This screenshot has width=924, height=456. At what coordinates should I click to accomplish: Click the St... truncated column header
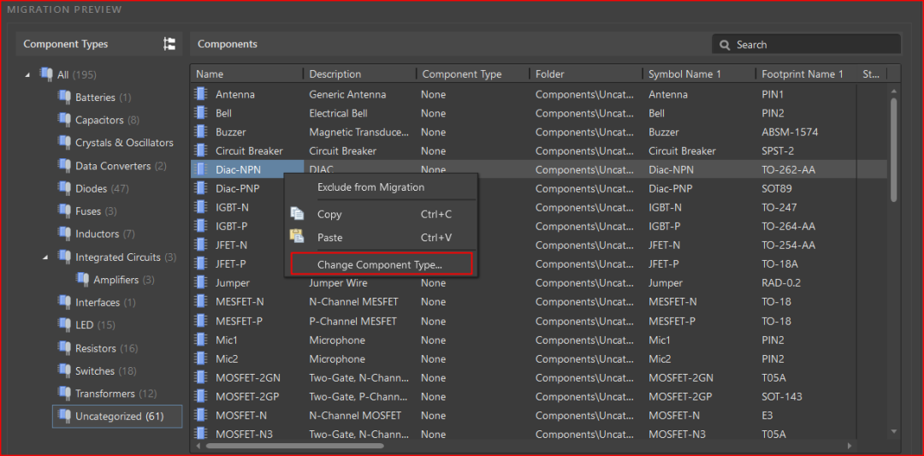pyautogui.click(x=871, y=74)
